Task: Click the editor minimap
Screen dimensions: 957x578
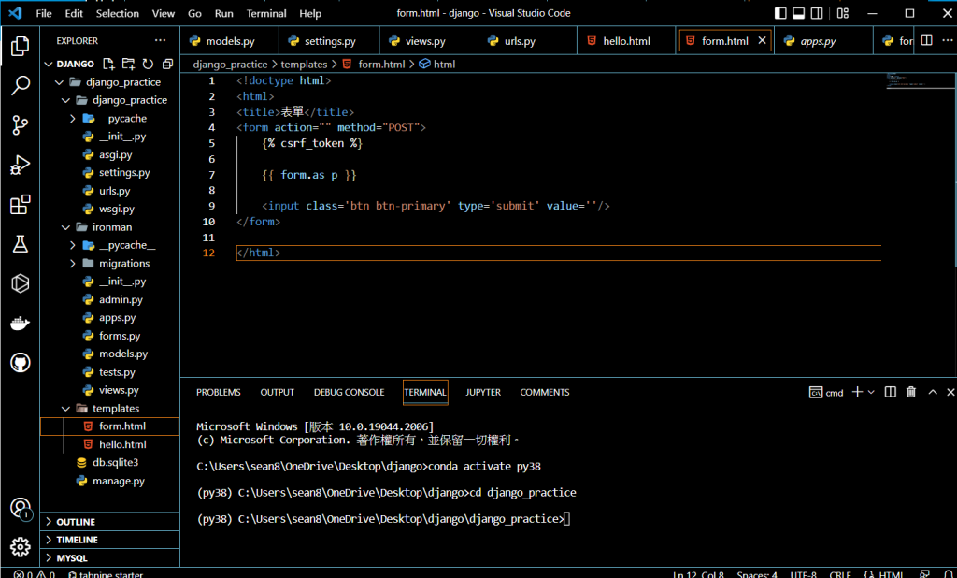Action: [x=920, y=80]
